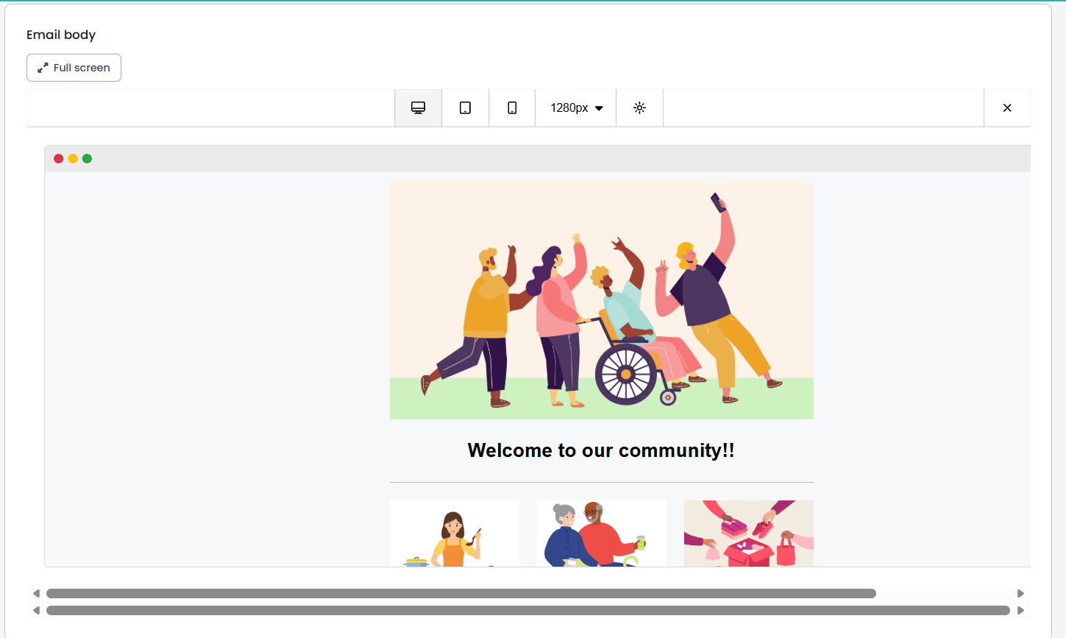Toggle light/dark mode sun icon
Image resolution: width=1066 pixels, height=638 pixels.
[x=639, y=108]
